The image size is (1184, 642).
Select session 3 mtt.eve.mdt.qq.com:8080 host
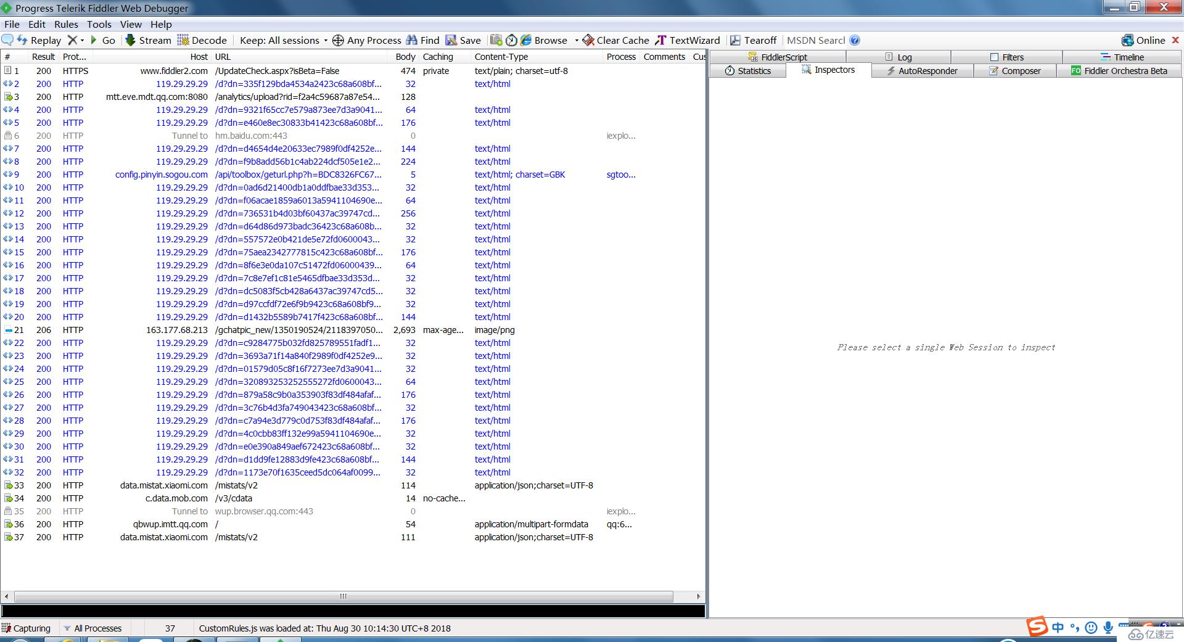(x=157, y=97)
